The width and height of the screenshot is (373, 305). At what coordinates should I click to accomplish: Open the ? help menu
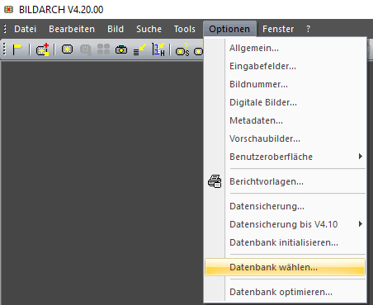point(309,29)
